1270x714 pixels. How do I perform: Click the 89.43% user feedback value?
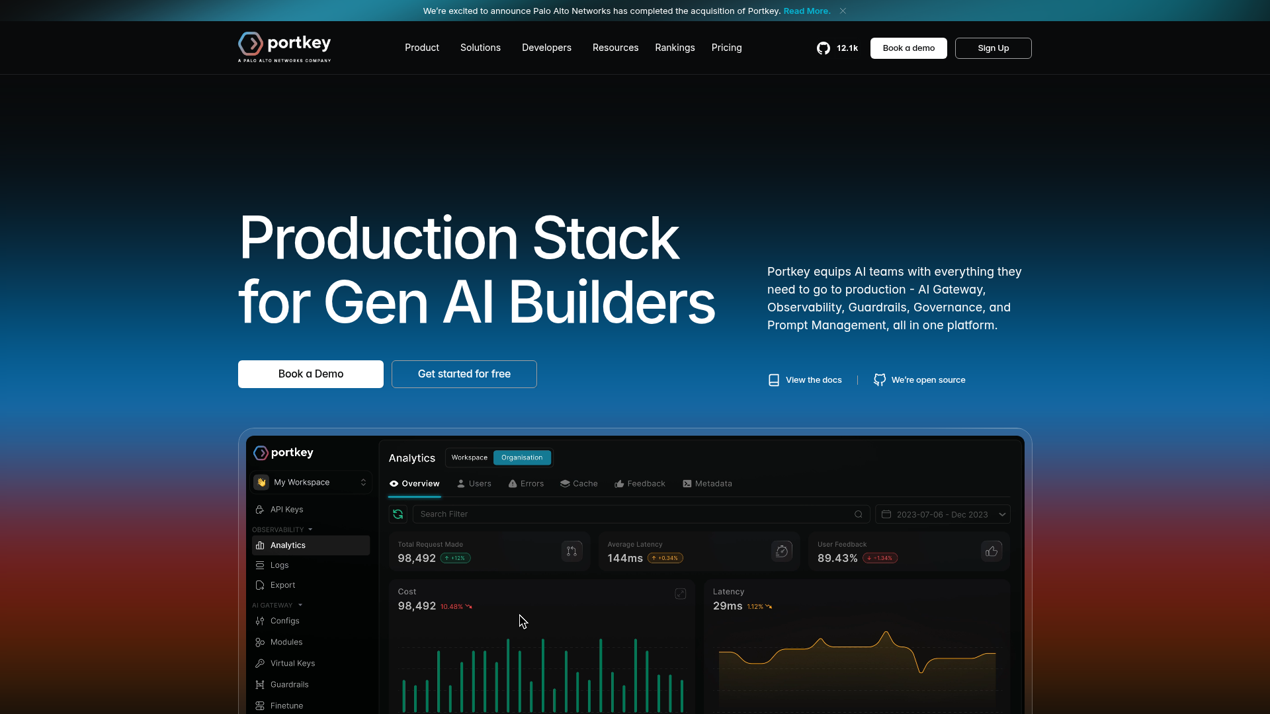[x=837, y=559]
